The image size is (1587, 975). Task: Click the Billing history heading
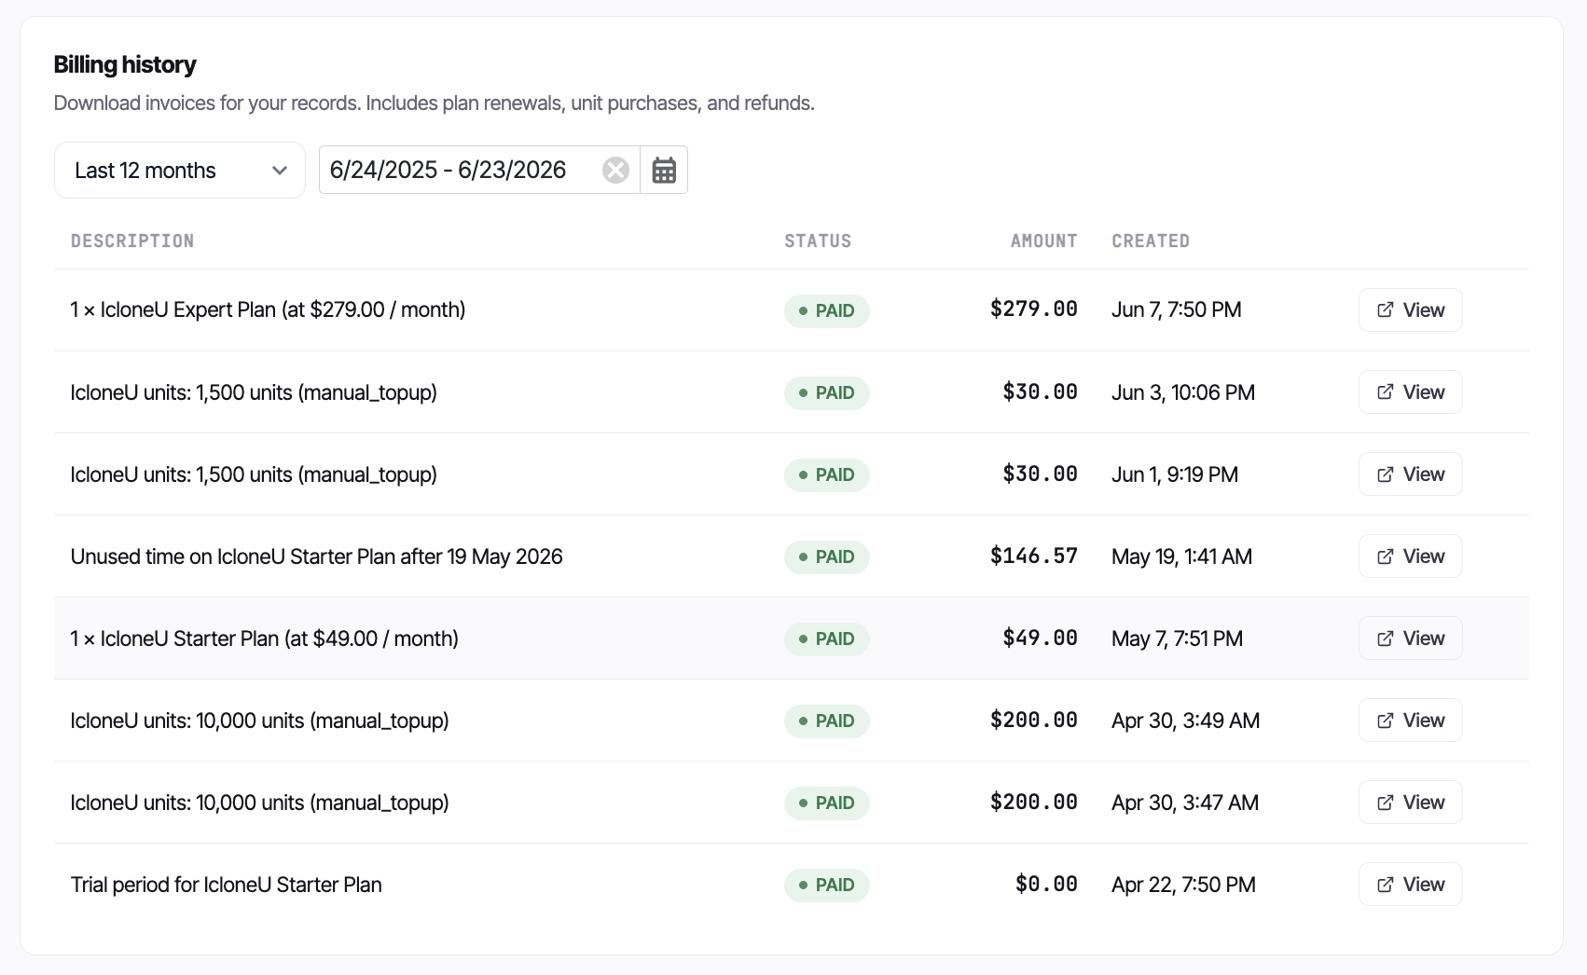(125, 64)
